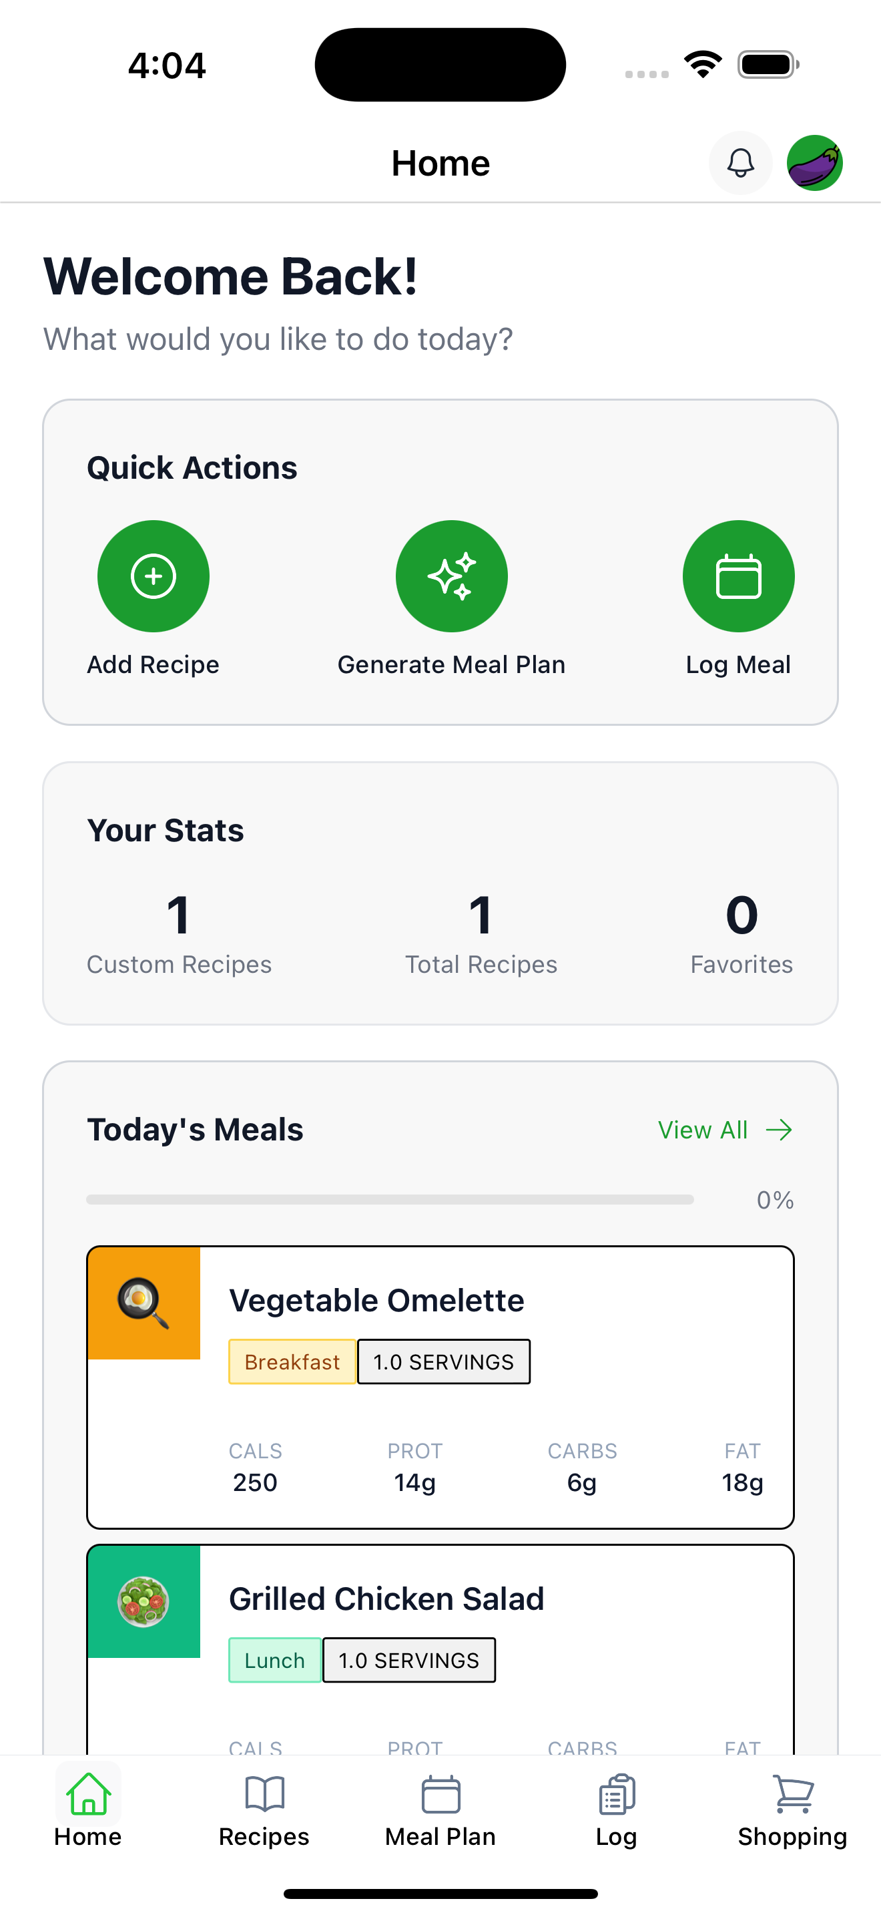The width and height of the screenshot is (881, 1915).
Task: Select the Vegetable Omelette frying pan thumbnail
Action: (x=144, y=1303)
